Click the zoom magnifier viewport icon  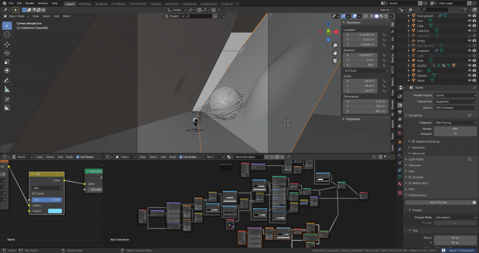(x=335, y=45)
